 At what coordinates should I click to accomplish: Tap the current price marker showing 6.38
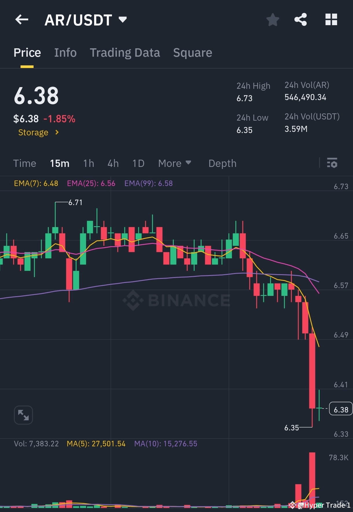[x=341, y=409]
